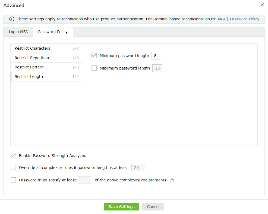Uncheck Enable Password Strength Analyzer

click(x=13, y=156)
